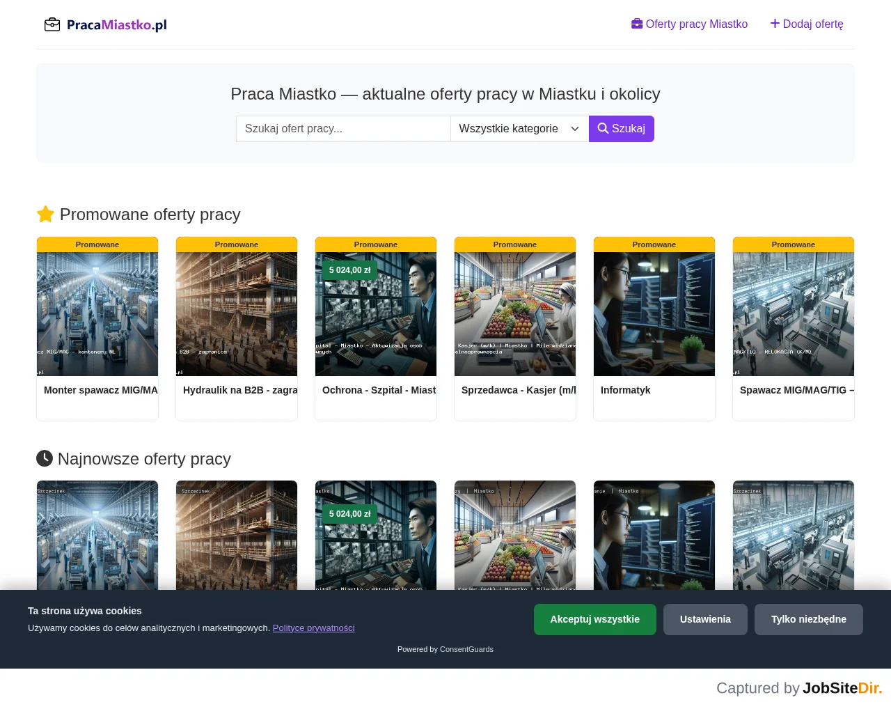Select the promoted Spawacz MIG/MAG/TIG machinery thumbnail
891x709 pixels.
point(794,314)
